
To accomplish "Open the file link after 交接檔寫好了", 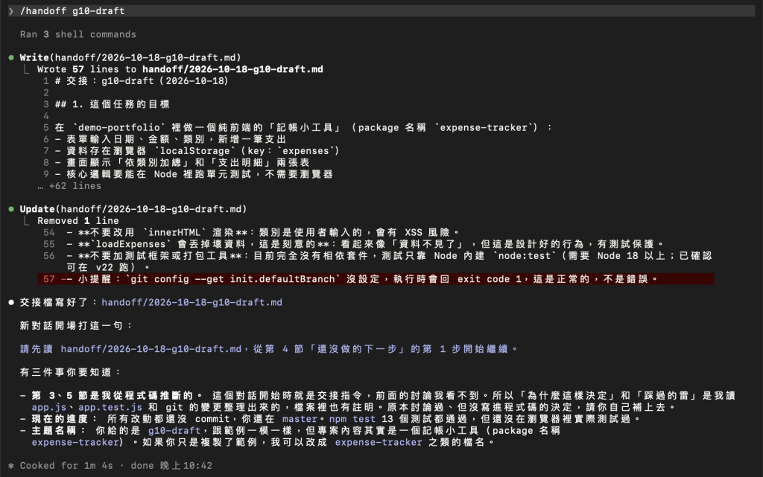I will [x=191, y=303].
